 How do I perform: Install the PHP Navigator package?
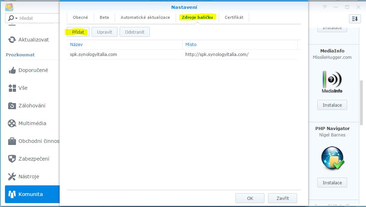pyautogui.click(x=332, y=183)
